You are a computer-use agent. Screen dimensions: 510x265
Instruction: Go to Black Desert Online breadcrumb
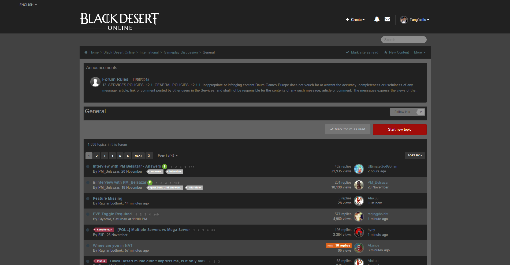[119, 52]
